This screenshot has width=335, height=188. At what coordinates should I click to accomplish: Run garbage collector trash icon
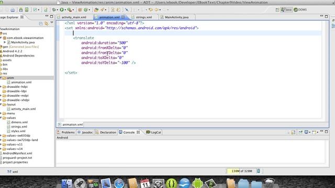[259, 171]
